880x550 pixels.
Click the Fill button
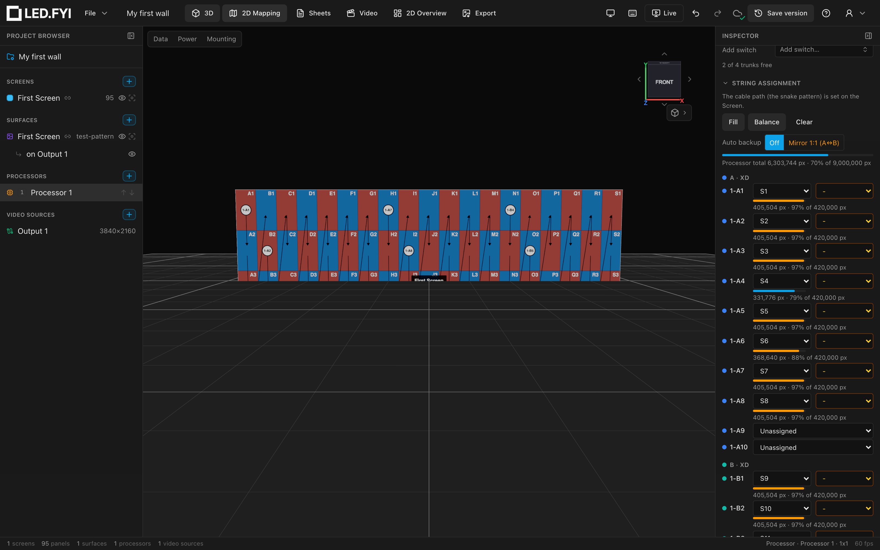click(x=733, y=122)
